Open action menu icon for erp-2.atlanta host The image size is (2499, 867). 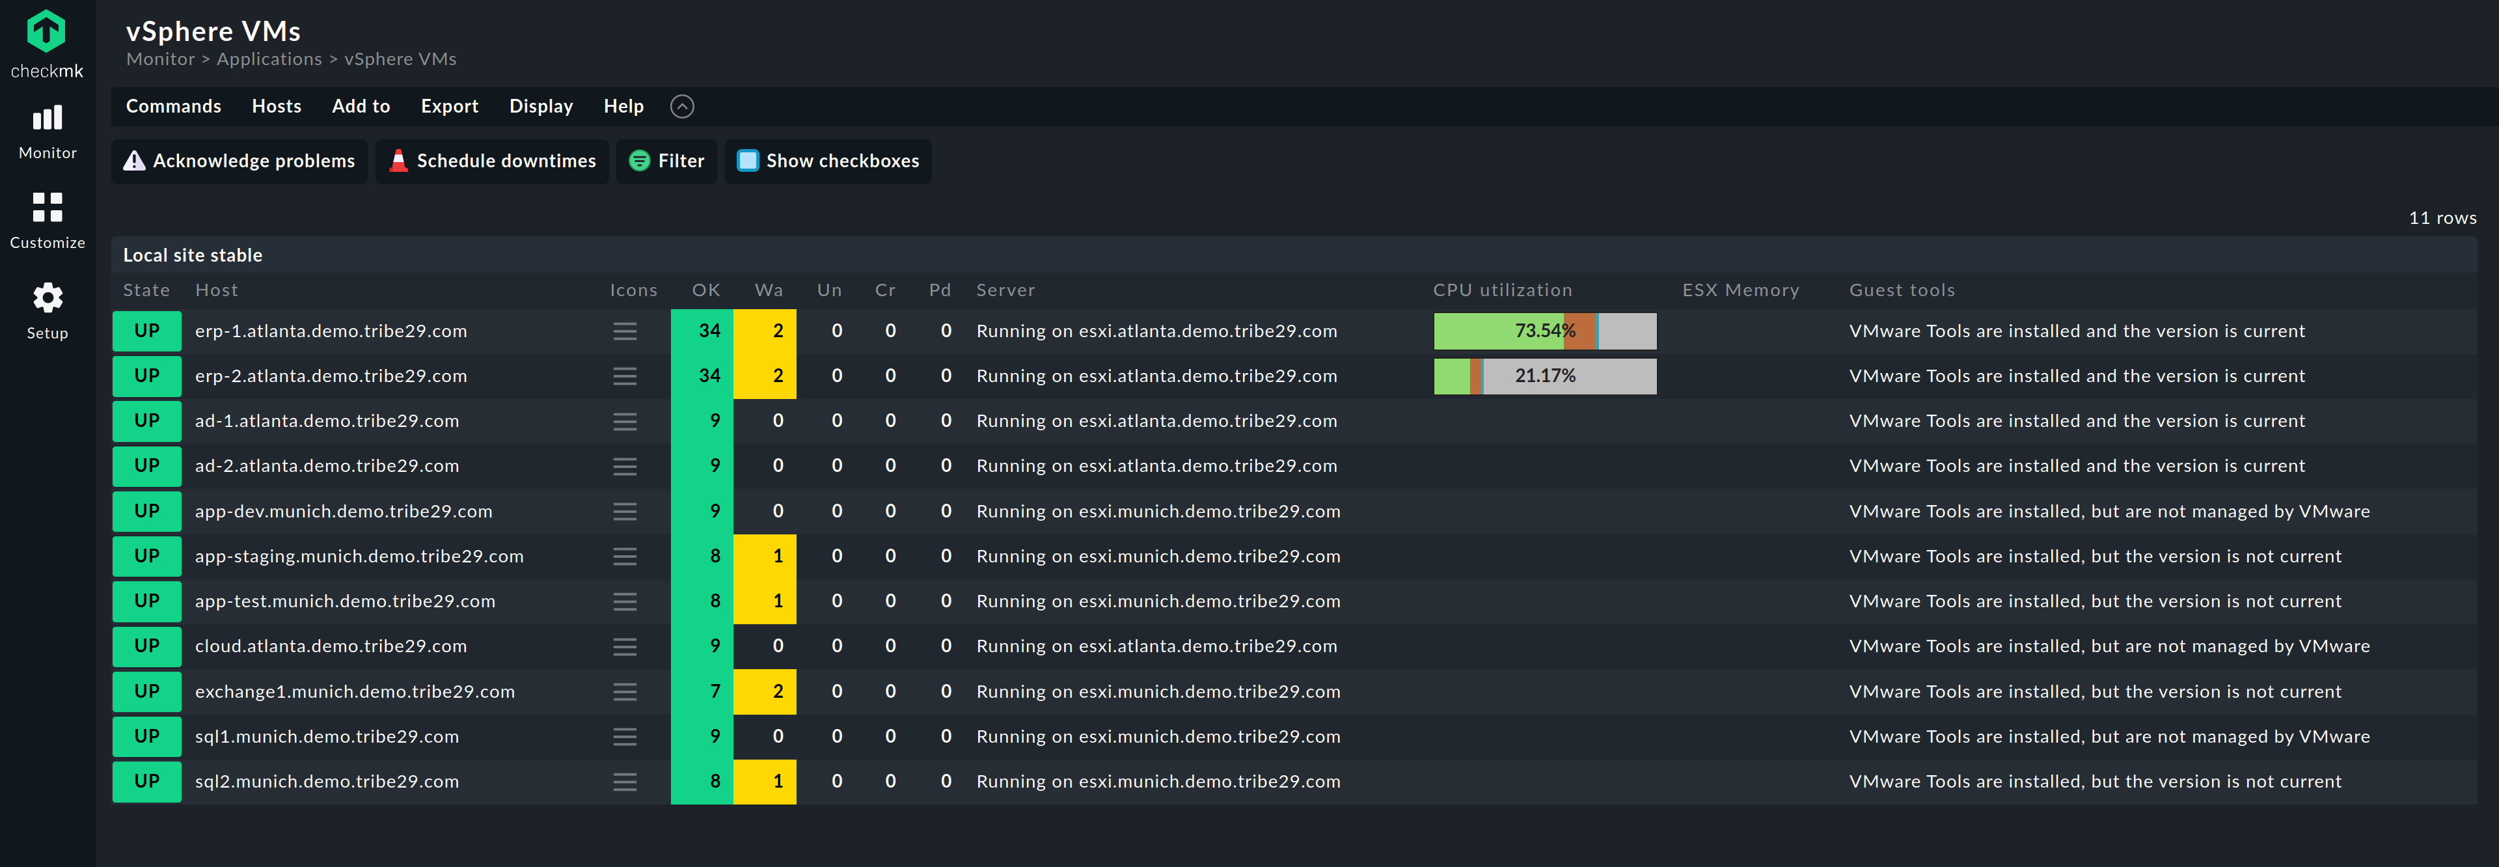(625, 376)
